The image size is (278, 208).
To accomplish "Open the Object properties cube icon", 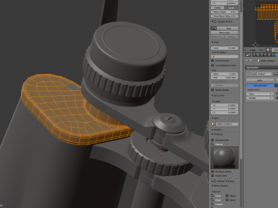I will point(269,55).
